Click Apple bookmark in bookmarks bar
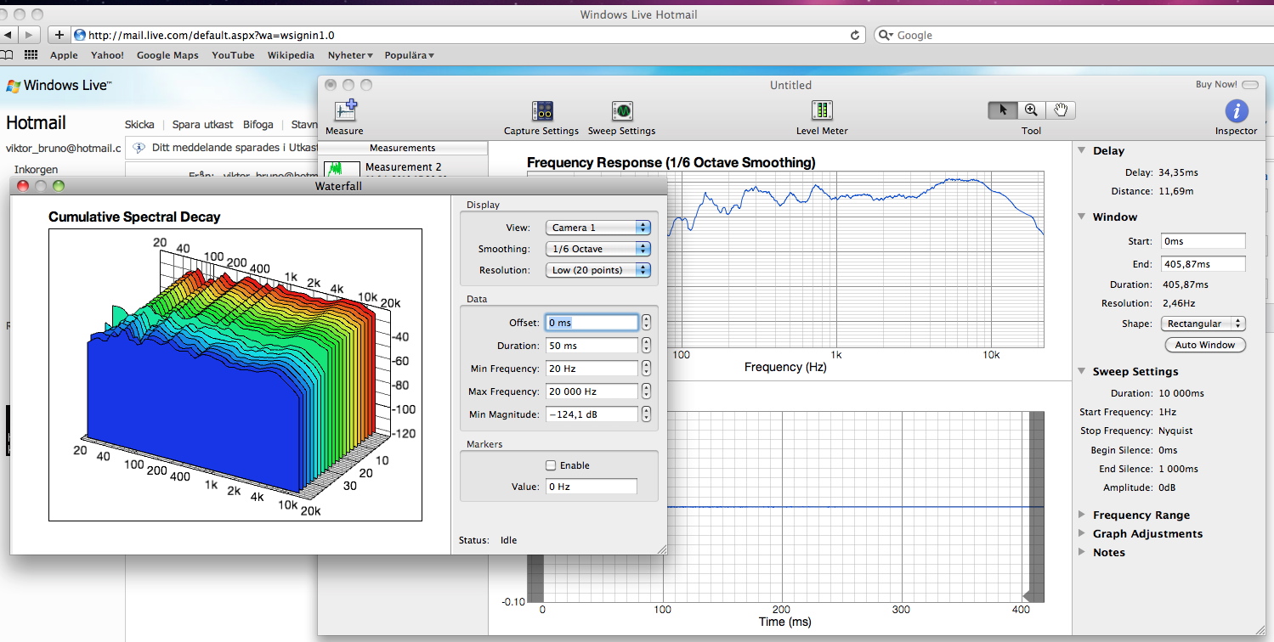Screen dimensions: 1274x642 coord(64,55)
